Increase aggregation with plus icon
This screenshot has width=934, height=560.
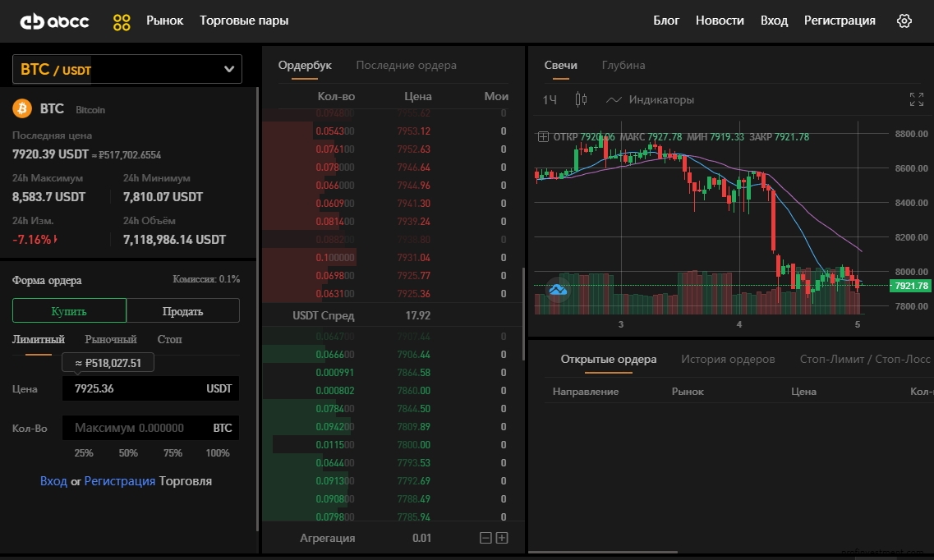502,538
